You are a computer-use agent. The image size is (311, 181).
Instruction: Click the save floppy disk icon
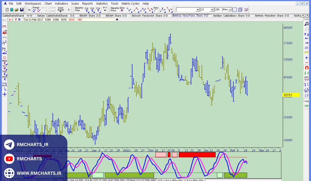tap(22, 10)
